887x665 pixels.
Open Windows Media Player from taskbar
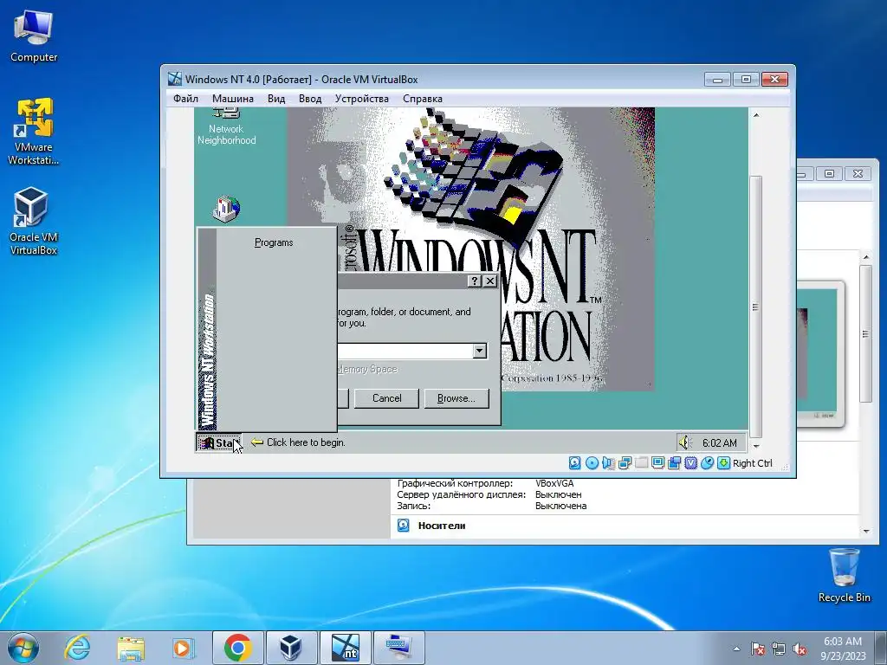(184, 648)
